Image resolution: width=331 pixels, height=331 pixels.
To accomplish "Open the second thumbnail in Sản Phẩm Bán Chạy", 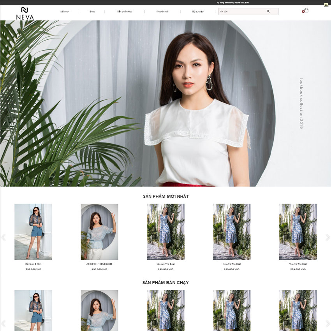I will 99,310.
